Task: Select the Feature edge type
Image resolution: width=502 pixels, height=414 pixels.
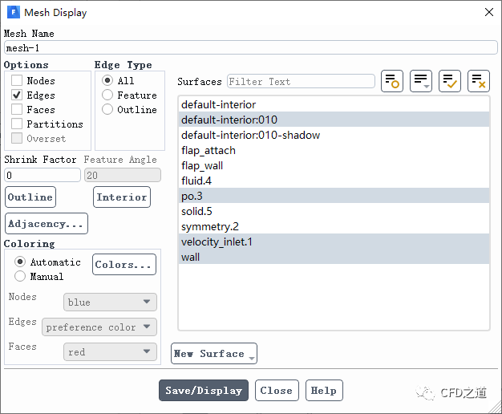Action: coord(107,95)
